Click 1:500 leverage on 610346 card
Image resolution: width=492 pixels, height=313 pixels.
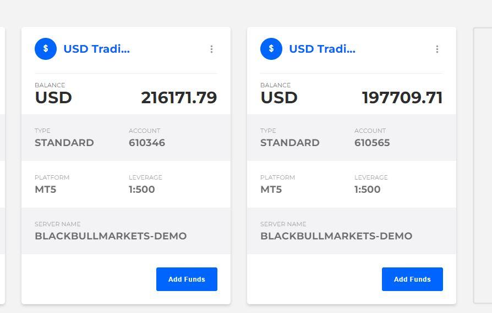tap(142, 189)
